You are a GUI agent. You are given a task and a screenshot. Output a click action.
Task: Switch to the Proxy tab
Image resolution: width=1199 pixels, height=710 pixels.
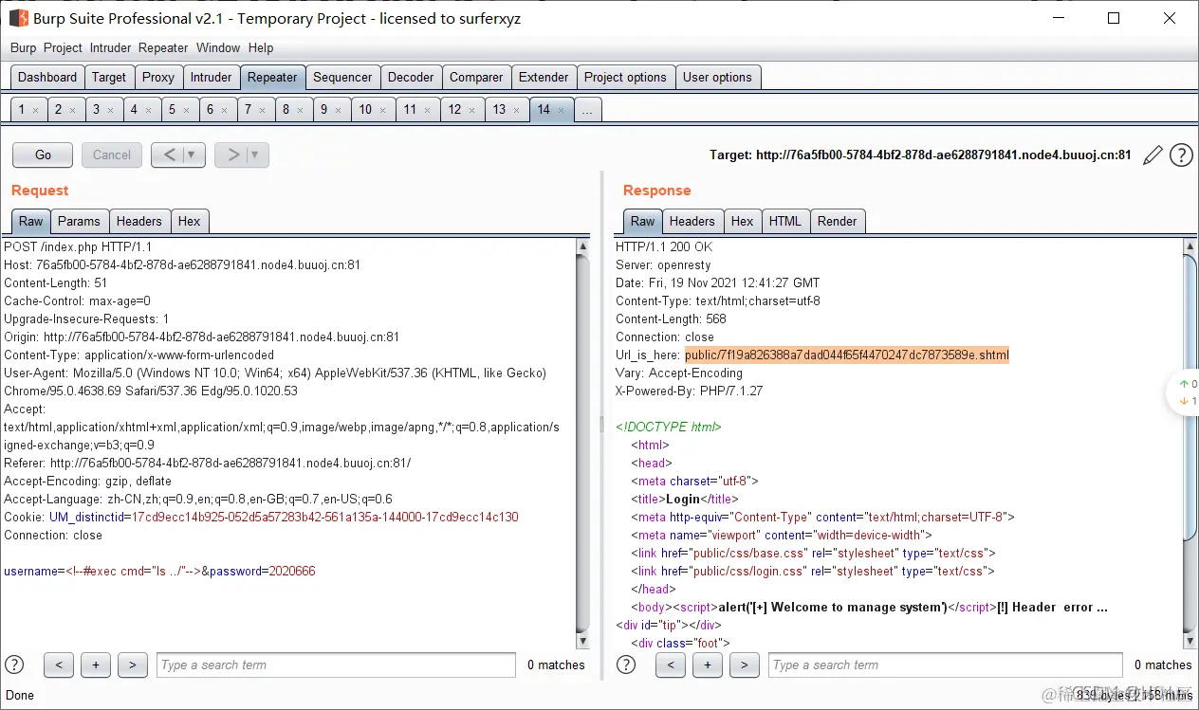coord(158,78)
